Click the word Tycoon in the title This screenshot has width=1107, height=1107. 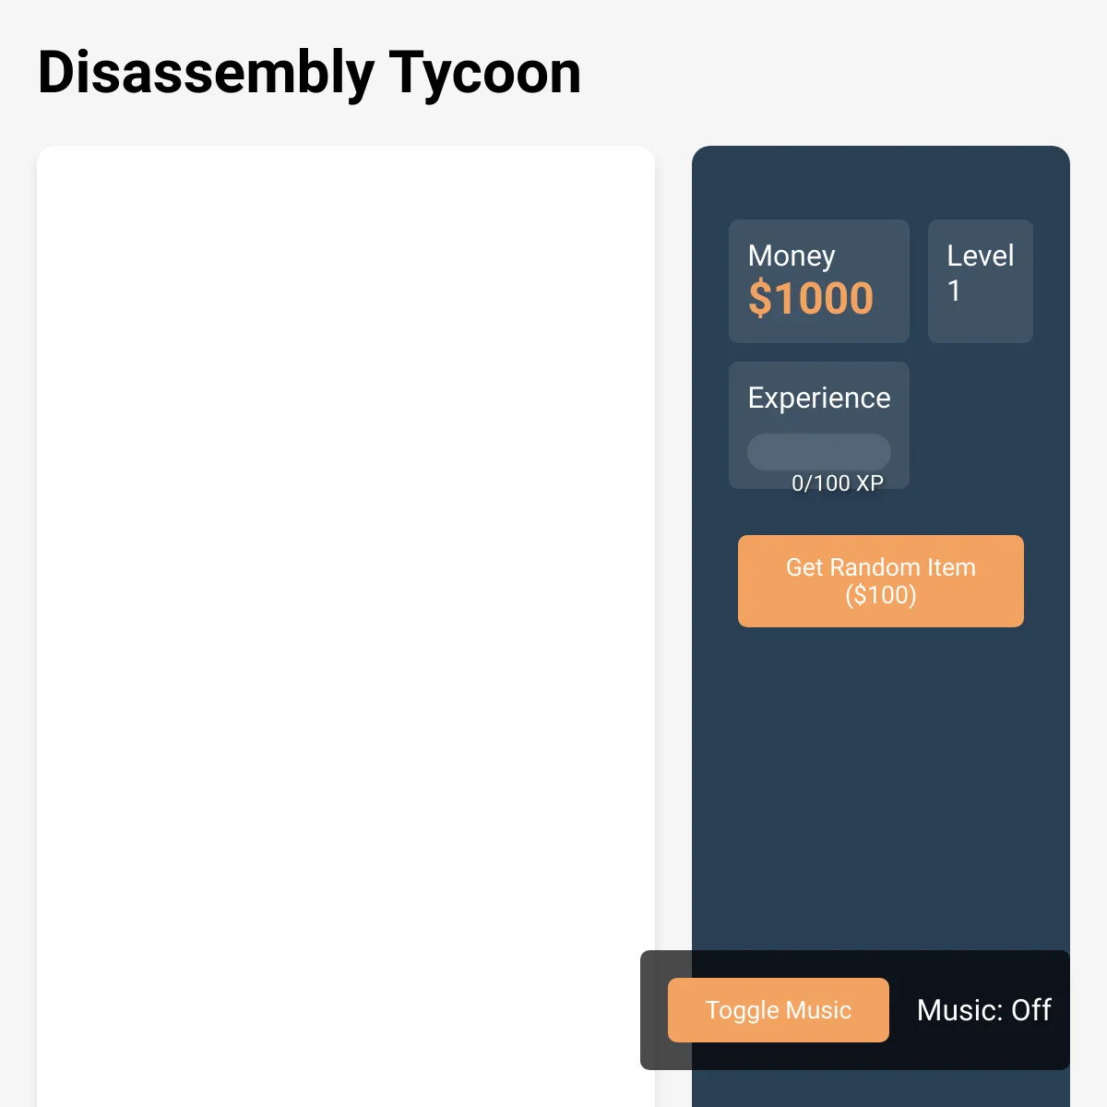click(x=485, y=73)
